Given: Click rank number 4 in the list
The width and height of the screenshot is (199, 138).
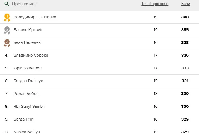Looking at the screenshot, I should click(x=7, y=55).
